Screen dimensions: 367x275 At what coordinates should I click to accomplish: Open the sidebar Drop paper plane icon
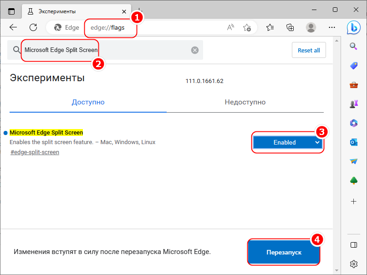pyautogui.click(x=354, y=161)
